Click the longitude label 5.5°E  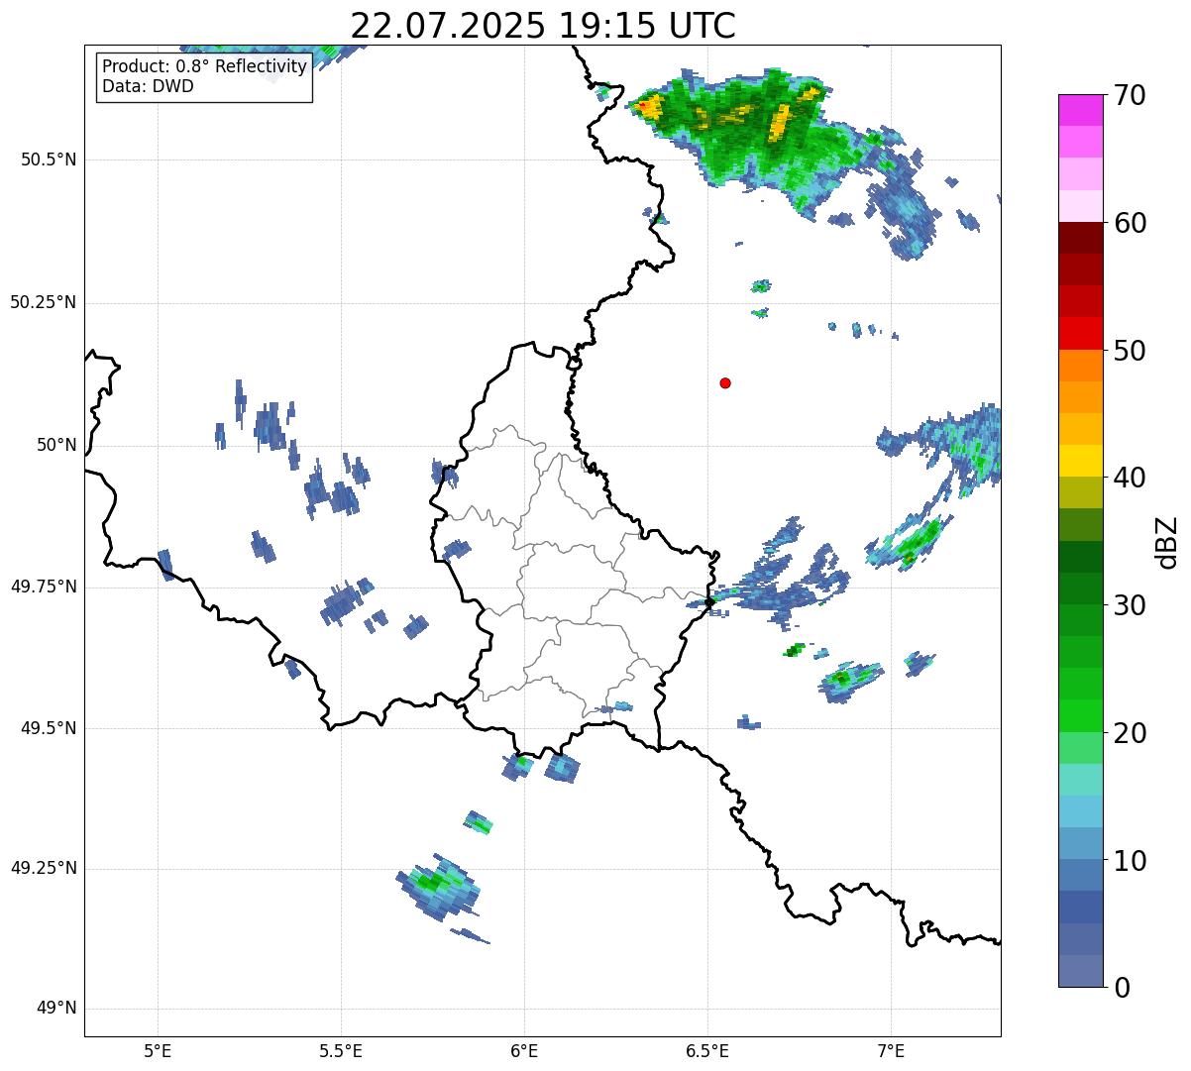pos(341,1050)
